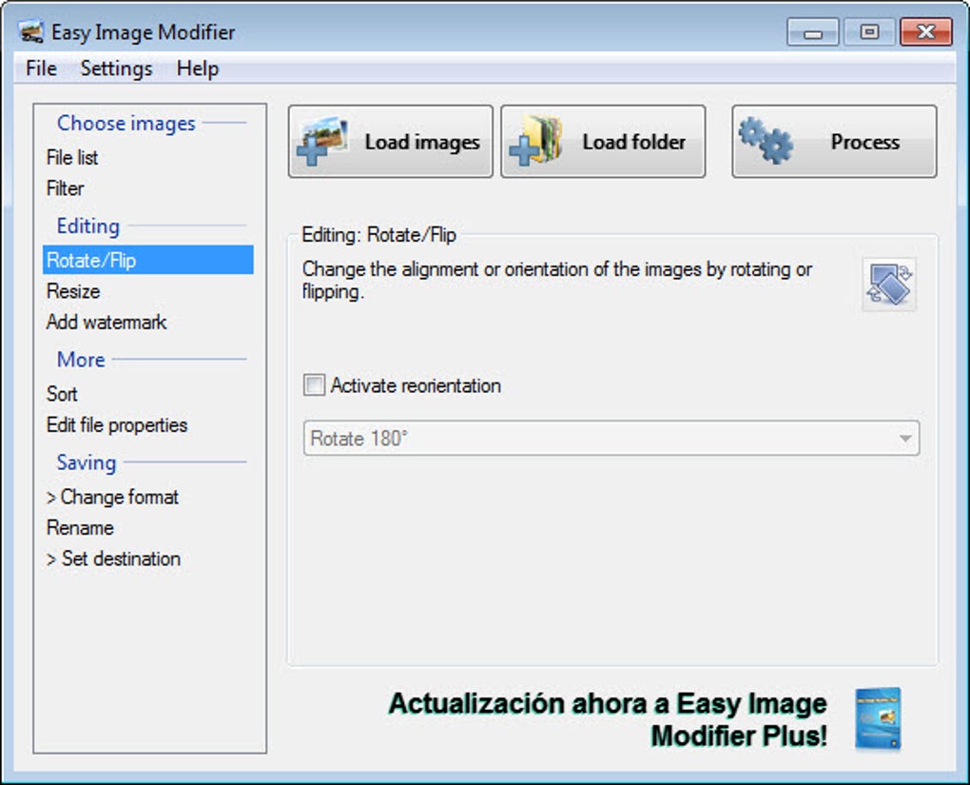Click the Easy Image Modifier Plus box icon
This screenshot has height=785, width=970.
click(x=879, y=720)
